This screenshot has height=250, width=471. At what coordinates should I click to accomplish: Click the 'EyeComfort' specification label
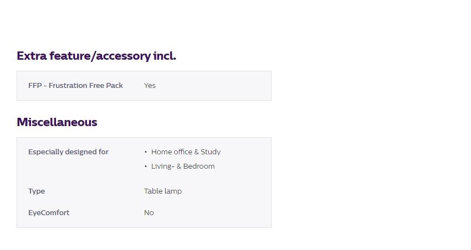pyautogui.click(x=49, y=213)
